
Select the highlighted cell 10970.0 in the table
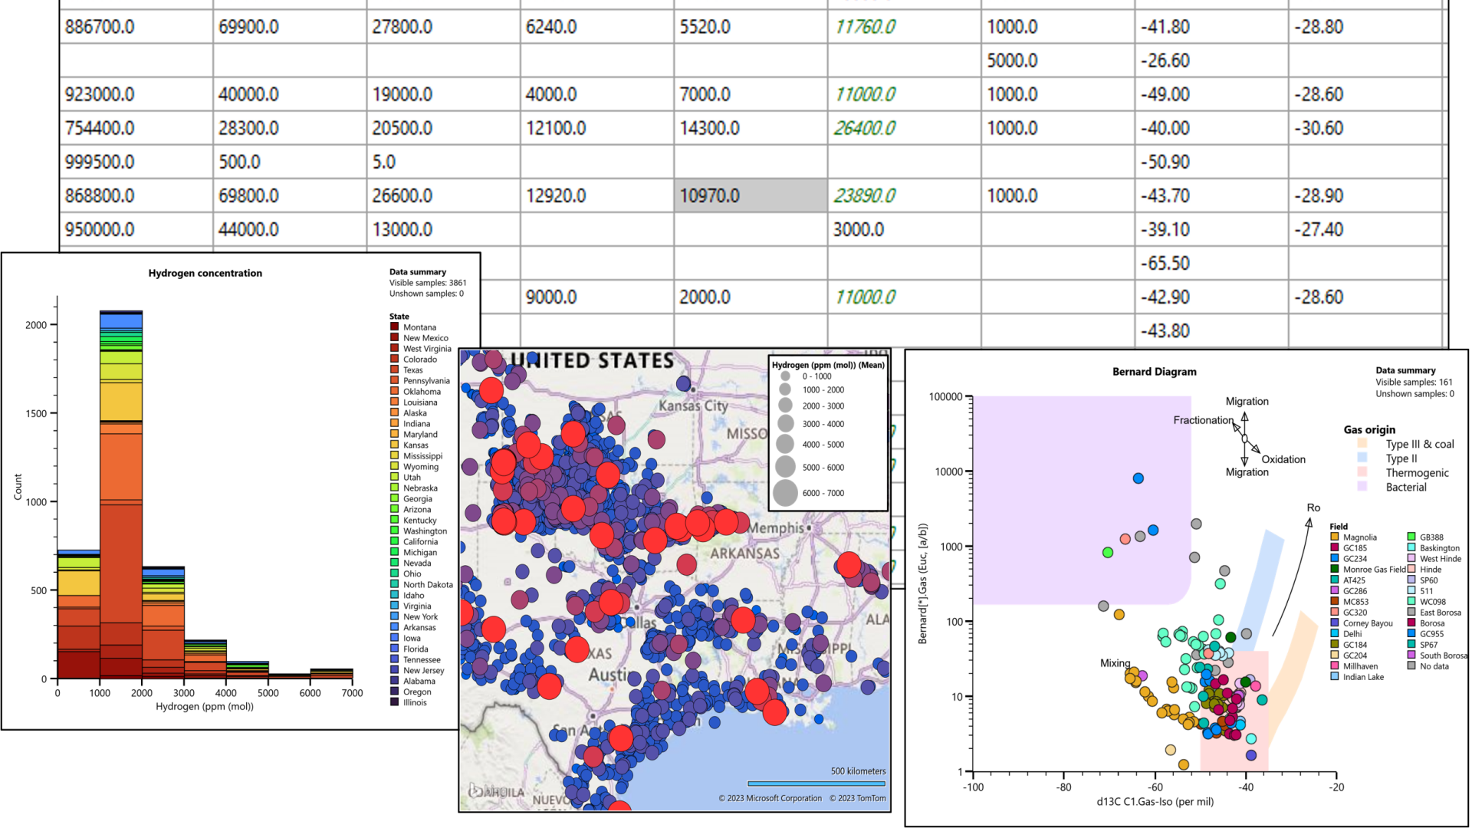tap(751, 195)
